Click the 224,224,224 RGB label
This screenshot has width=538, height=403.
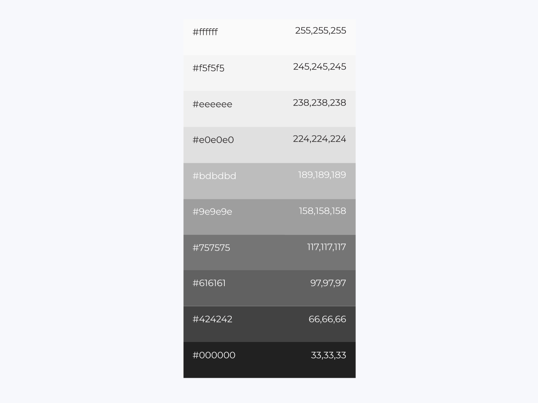pyautogui.click(x=319, y=139)
